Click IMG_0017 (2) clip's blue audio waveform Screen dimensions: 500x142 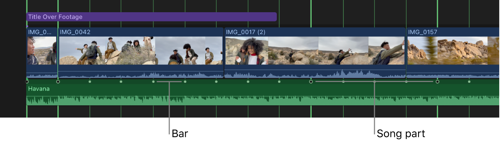tap(315, 74)
